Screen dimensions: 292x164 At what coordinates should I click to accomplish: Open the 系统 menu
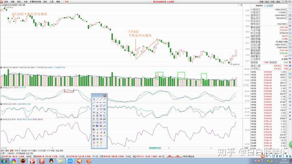click(6, 2)
